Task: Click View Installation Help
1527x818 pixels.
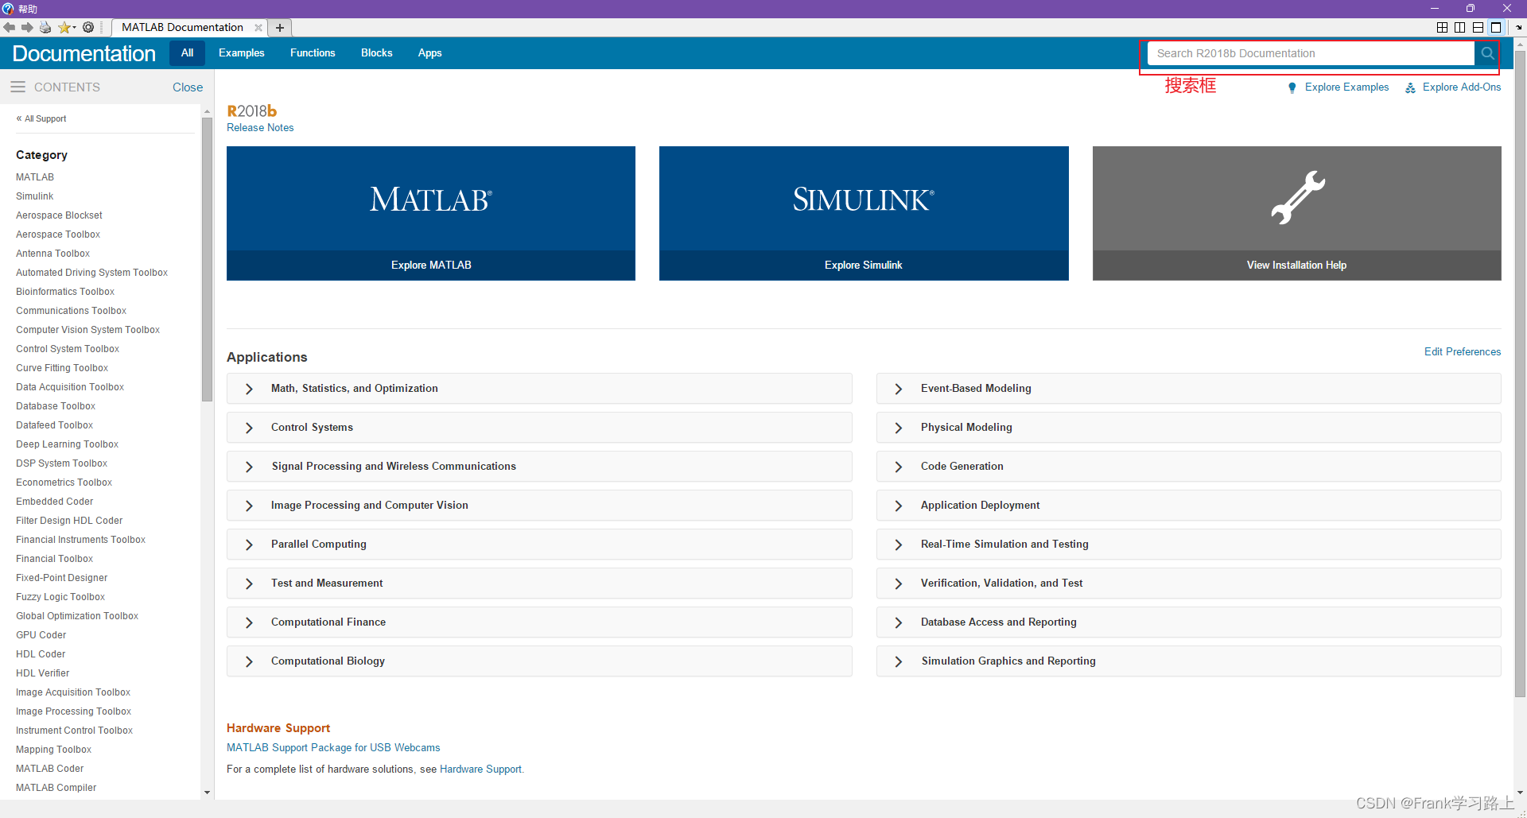Action: tap(1297, 266)
